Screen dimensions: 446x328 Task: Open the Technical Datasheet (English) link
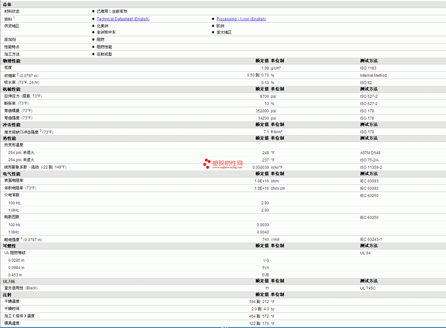tap(123, 19)
